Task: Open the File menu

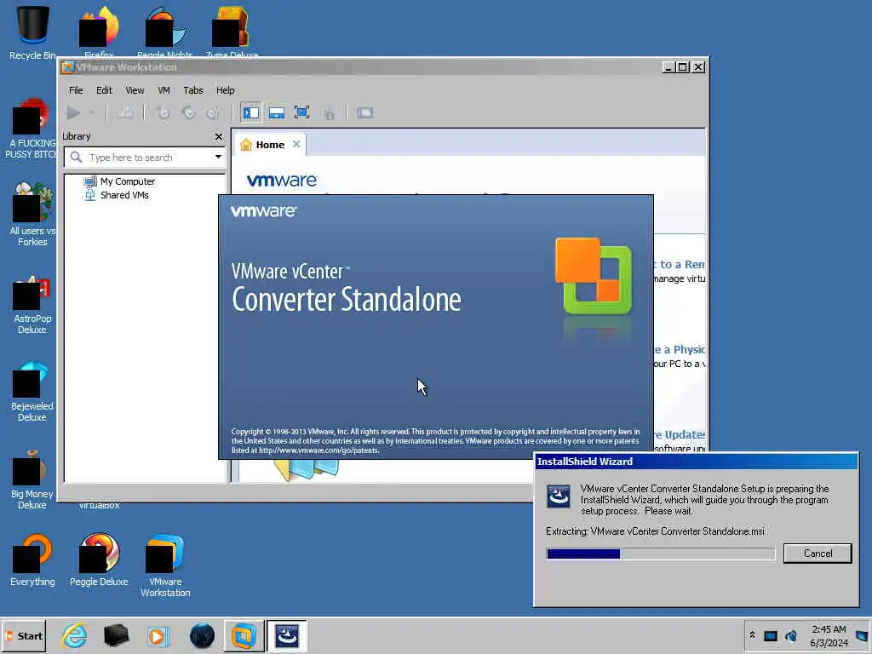Action: point(76,90)
